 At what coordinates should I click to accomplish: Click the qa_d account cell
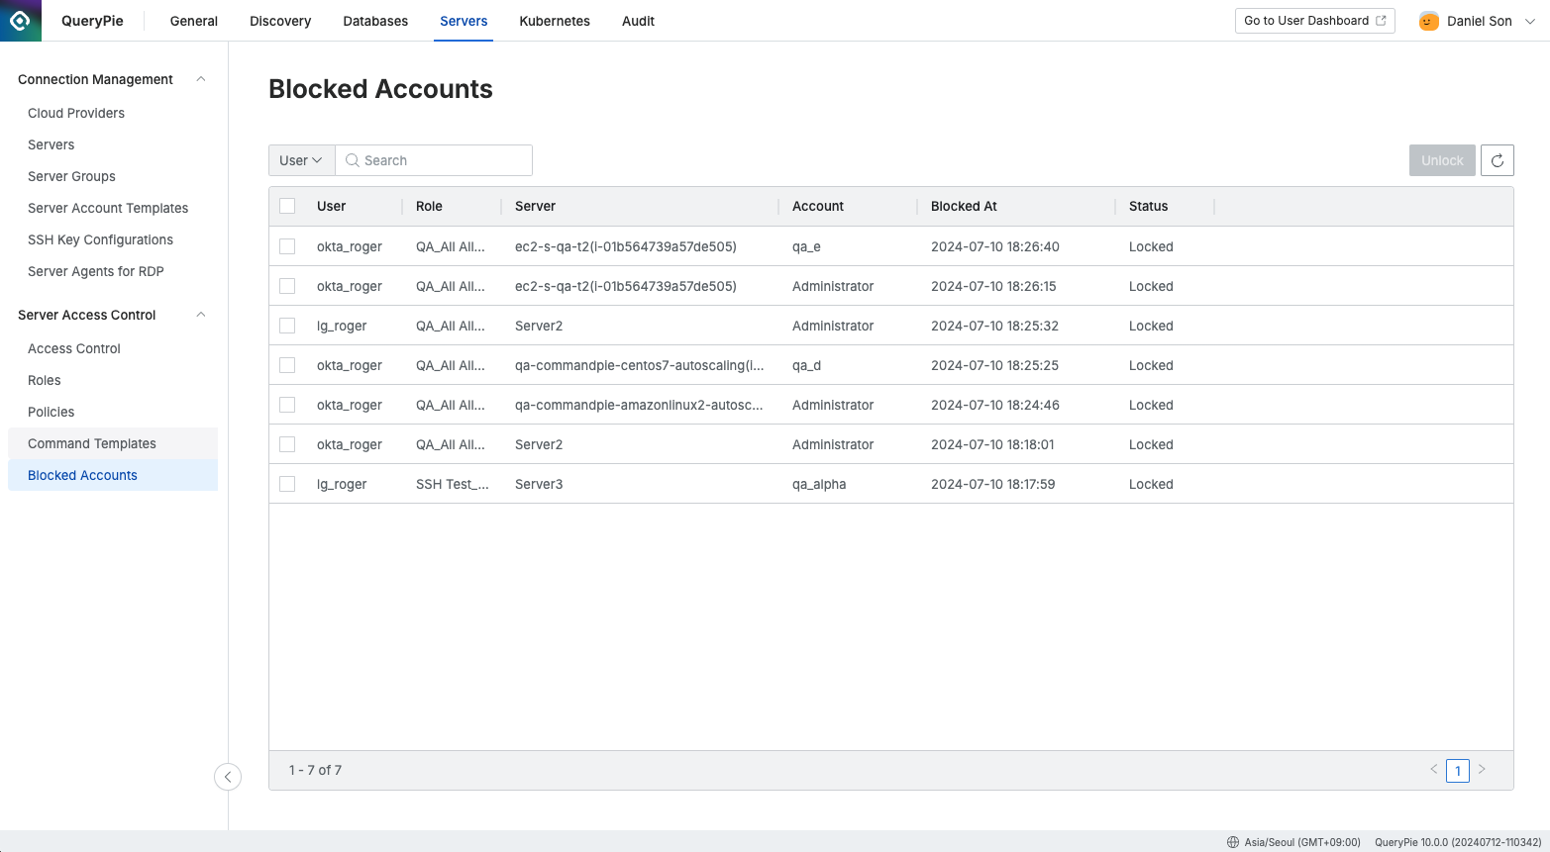pos(807,365)
